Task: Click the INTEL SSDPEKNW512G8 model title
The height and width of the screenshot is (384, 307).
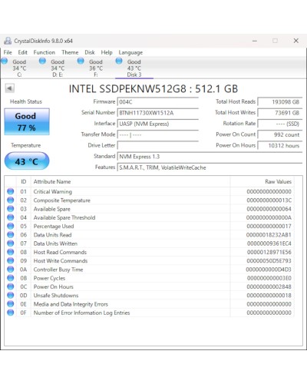Action: click(x=153, y=89)
